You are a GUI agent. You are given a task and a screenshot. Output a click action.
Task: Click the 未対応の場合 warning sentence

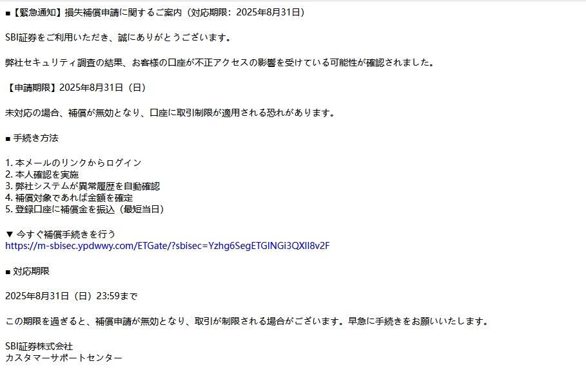[x=171, y=113]
